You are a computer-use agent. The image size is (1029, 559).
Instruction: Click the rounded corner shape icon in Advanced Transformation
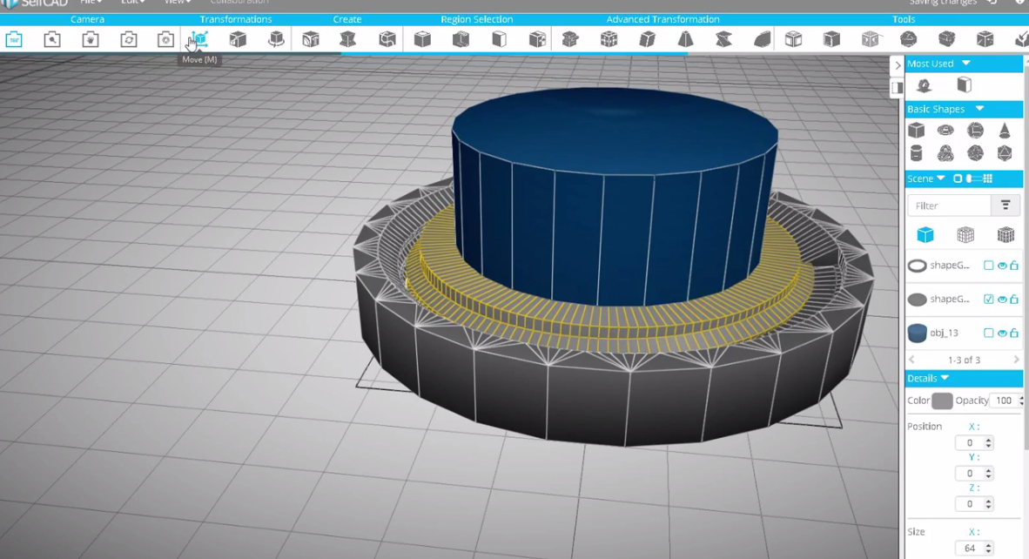762,39
